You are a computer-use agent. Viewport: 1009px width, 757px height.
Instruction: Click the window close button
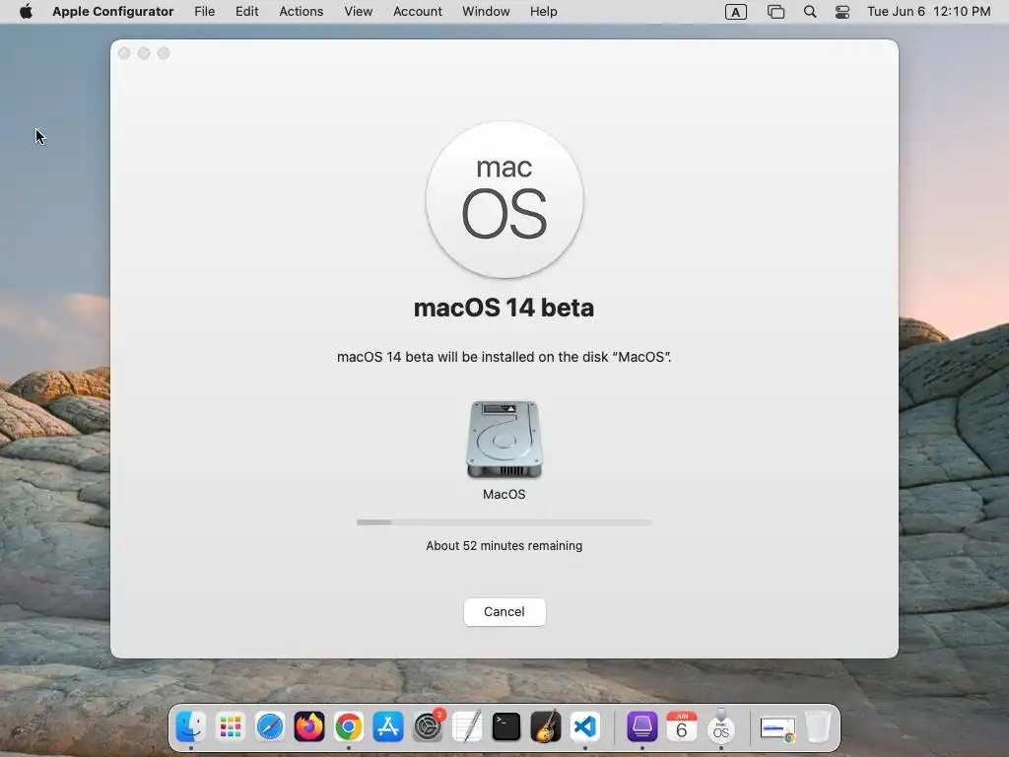point(124,53)
